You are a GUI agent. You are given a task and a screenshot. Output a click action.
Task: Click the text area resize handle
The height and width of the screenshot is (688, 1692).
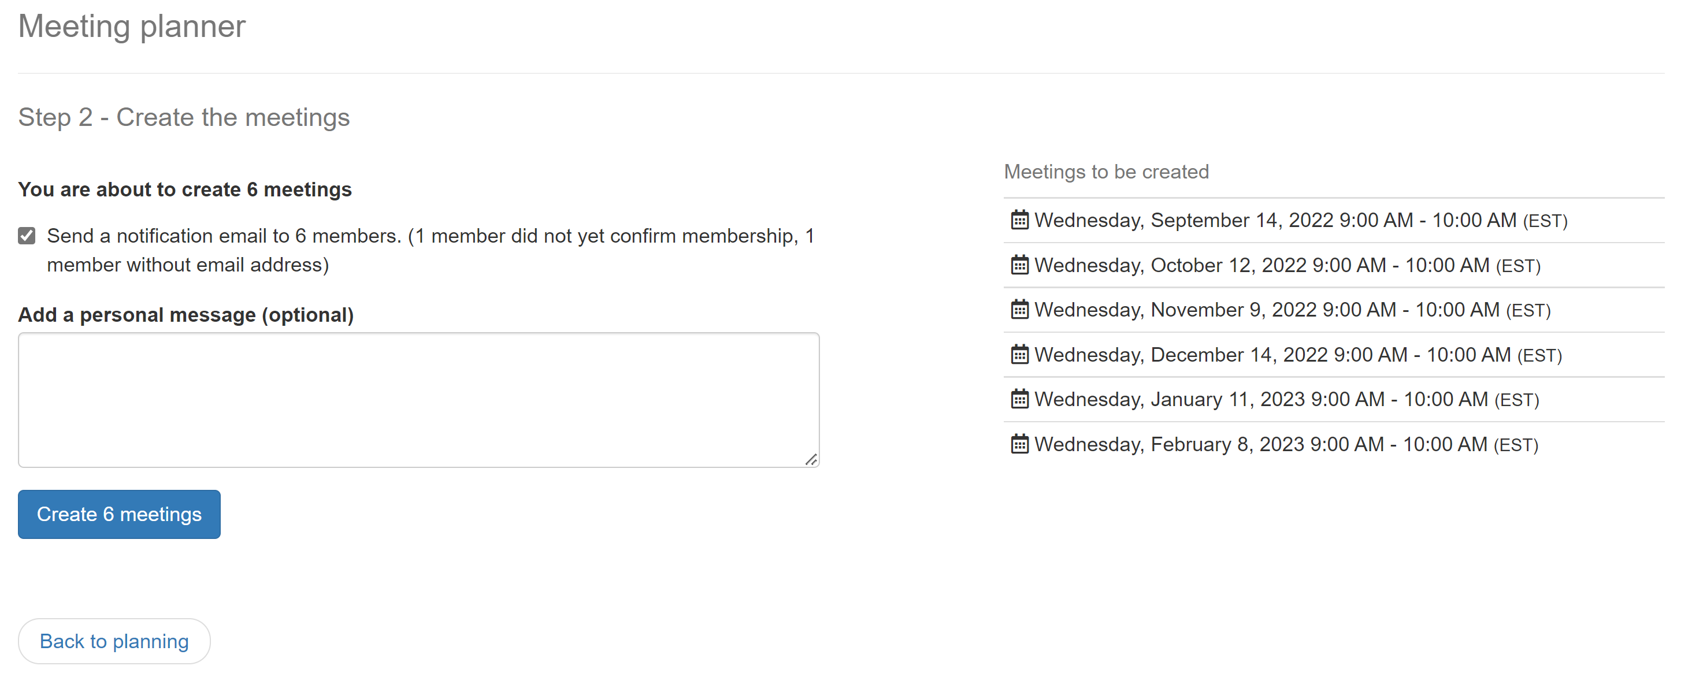(x=812, y=460)
